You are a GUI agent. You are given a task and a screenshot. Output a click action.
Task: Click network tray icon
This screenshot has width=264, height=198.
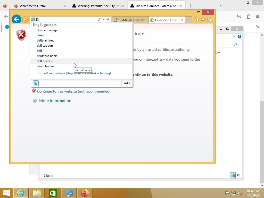coord(234,193)
